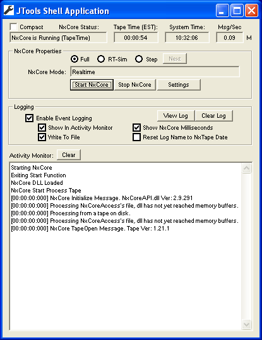Click the NxCore Mode Realtime field
262x340 pixels.
click(x=155, y=72)
